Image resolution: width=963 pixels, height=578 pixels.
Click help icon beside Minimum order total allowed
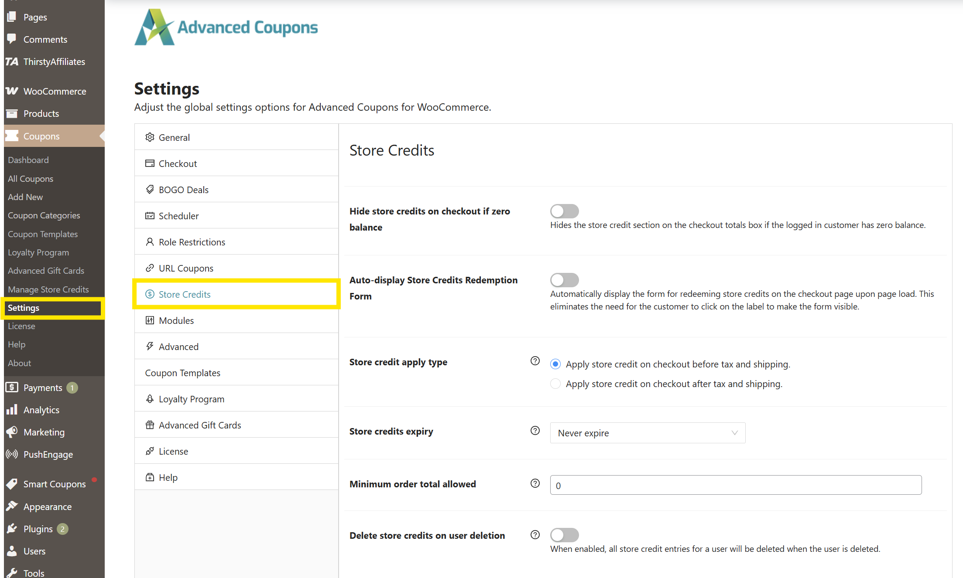click(535, 483)
